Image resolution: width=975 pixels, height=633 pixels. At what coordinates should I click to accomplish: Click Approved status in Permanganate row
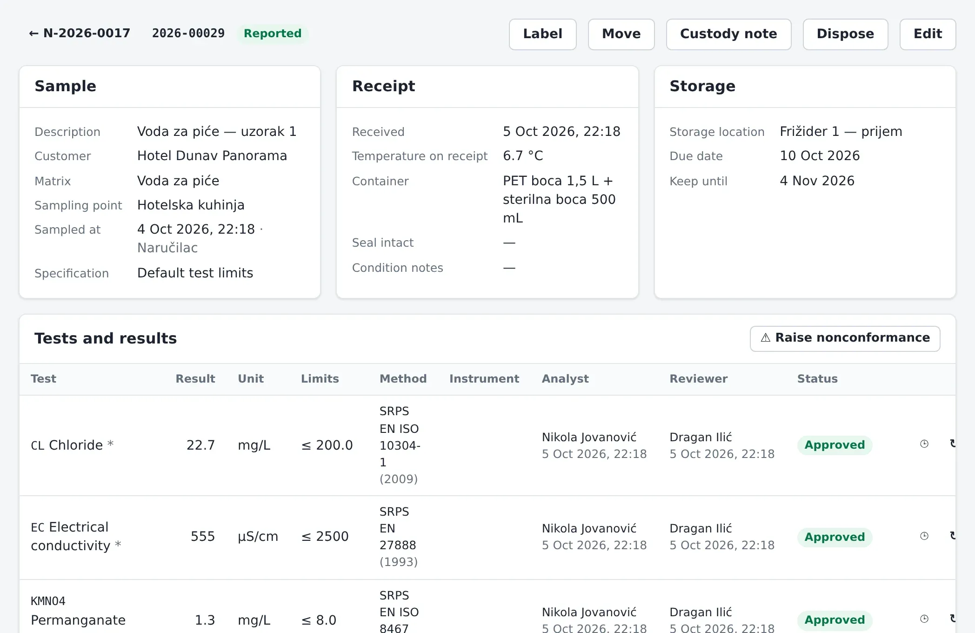pyautogui.click(x=835, y=620)
